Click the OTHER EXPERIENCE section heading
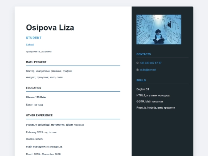The height and width of the screenshot is (156, 208). [39, 116]
